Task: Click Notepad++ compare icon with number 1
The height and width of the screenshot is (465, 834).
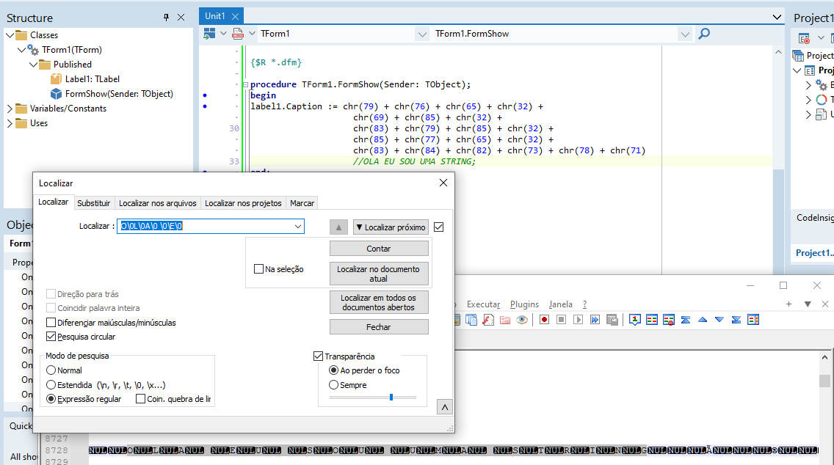Action: 634,319
